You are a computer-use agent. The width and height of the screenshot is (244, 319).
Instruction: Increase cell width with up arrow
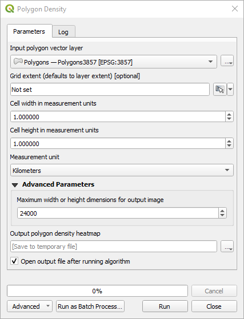(x=229, y=114)
